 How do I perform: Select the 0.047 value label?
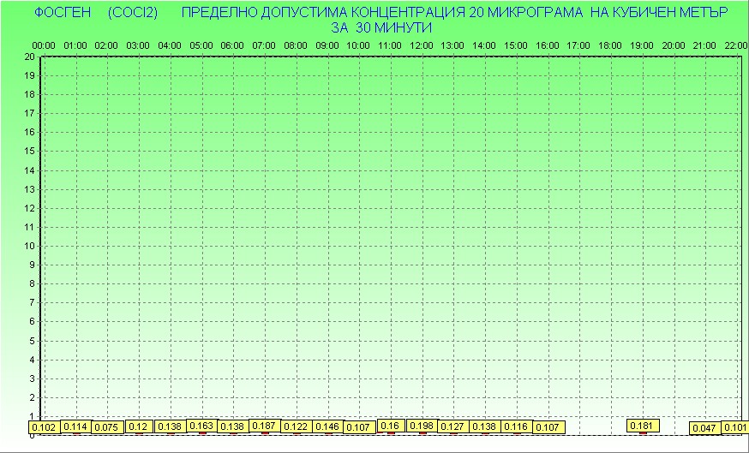click(x=704, y=427)
